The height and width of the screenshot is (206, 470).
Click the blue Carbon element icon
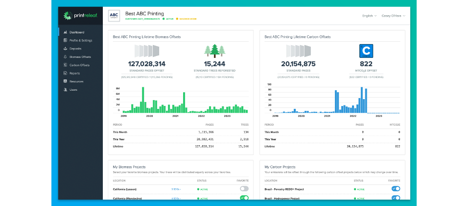point(366,51)
